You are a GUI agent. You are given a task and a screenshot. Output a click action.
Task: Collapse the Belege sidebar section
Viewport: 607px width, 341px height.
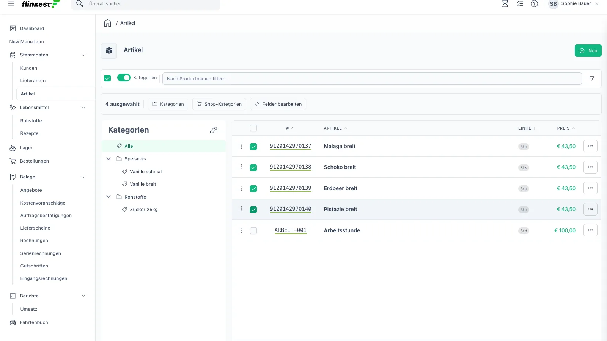tap(83, 177)
